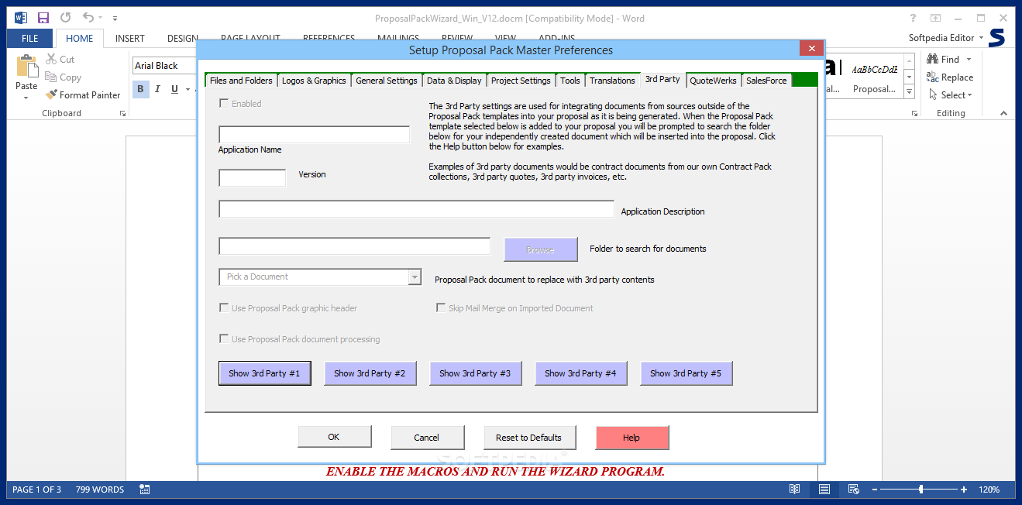This screenshot has height=505, width=1022.
Task: Click the zoom out minus button
Action: pos(875,490)
